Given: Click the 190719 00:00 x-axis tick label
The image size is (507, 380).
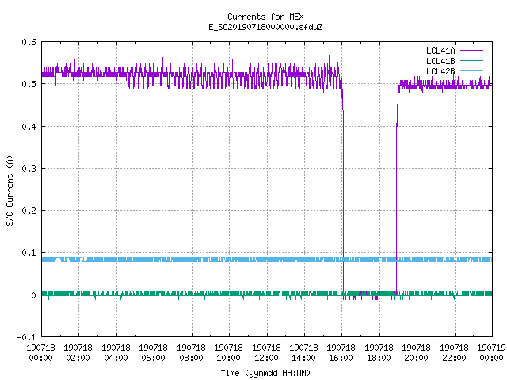Looking at the screenshot, I should 491,353.
